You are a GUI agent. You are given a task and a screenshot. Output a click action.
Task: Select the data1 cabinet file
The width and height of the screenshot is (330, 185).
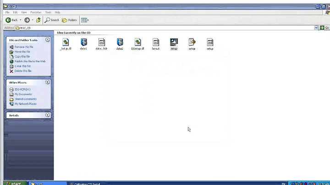[83, 42]
